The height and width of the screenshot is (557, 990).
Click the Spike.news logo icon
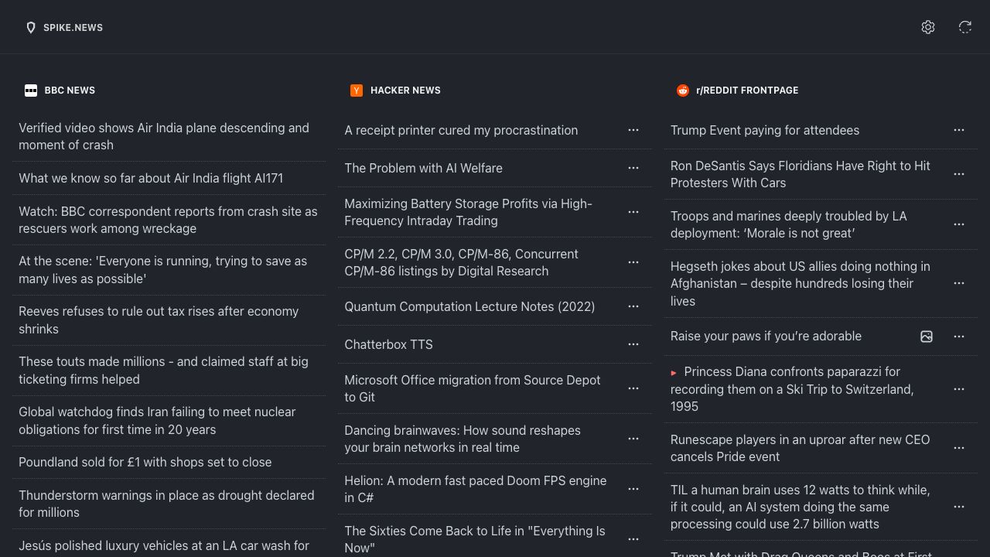coord(31,28)
